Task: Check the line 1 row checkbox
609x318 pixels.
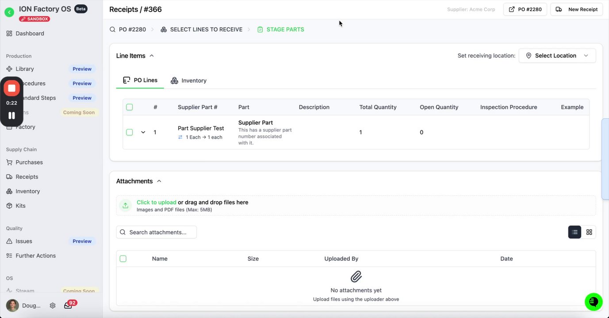Action: tap(130, 132)
